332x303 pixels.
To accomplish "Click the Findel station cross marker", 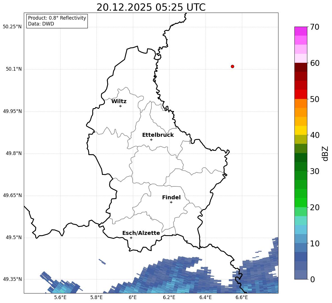I will 171,202.
